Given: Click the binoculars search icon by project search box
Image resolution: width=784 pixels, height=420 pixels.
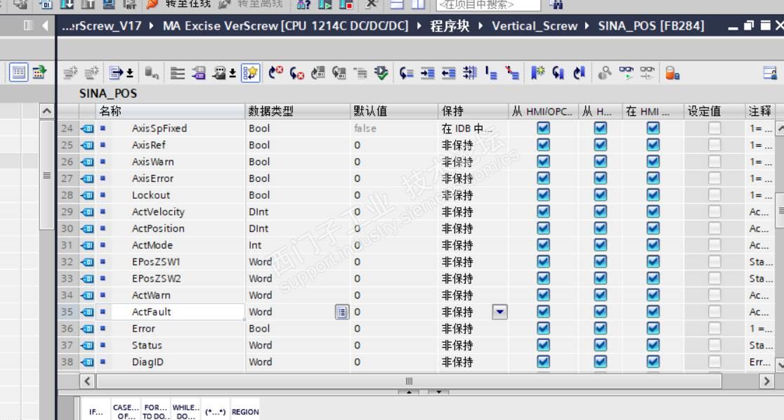Looking at the screenshot, I should [x=556, y=4].
